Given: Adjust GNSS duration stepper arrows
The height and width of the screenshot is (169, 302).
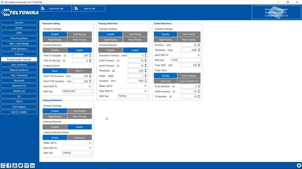Looking at the screenshot, I should (199, 92).
